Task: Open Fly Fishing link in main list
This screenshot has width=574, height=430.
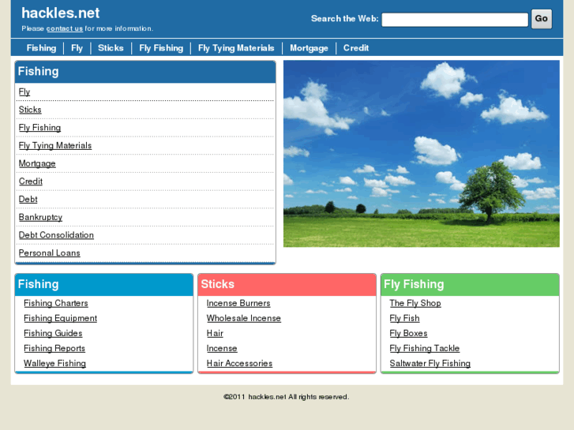Action: [40, 128]
